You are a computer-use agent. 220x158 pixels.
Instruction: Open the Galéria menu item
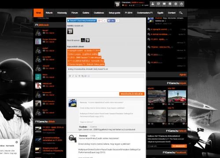click(x=86, y=13)
